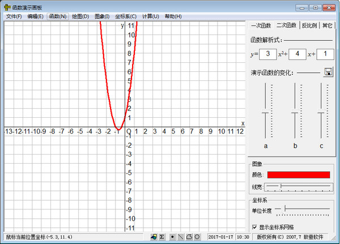
Task: Select the line drawing tool icon
Action: 181,237
